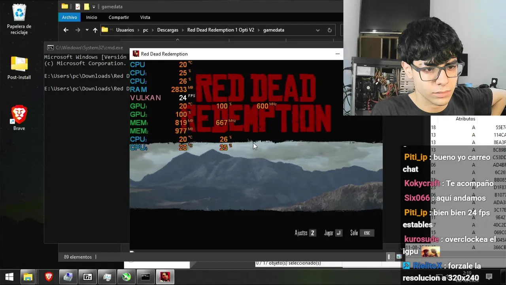Minimize the Red Dead Redemption window
The image size is (506, 285).
pyautogui.click(x=337, y=54)
